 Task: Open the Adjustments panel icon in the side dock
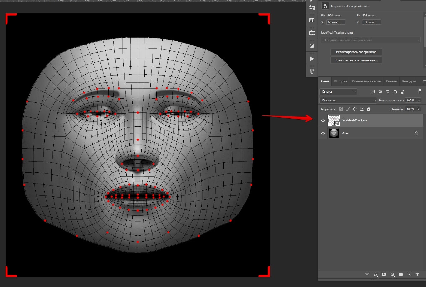click(312, 46)
